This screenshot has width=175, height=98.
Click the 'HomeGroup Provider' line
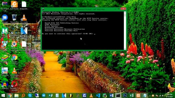[x=54, y=27]
